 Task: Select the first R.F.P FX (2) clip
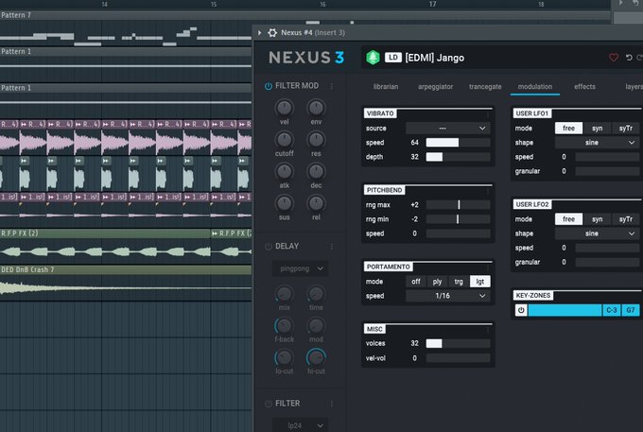(105, 246)
